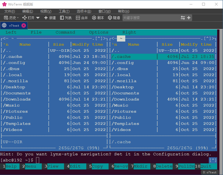Select /Pictures in the right panel

coord(163,111)
